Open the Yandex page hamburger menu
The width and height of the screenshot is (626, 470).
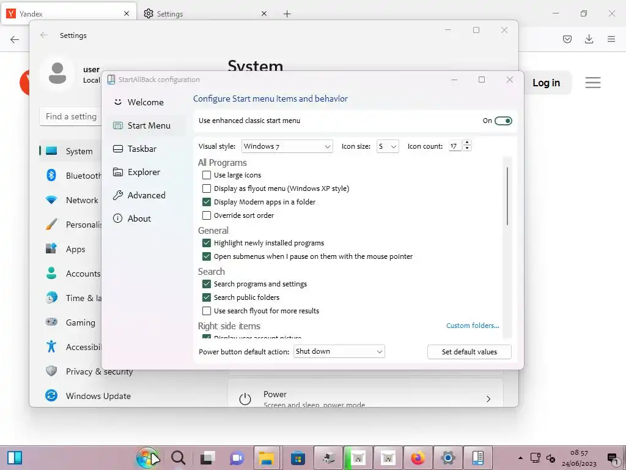[593, 83]
